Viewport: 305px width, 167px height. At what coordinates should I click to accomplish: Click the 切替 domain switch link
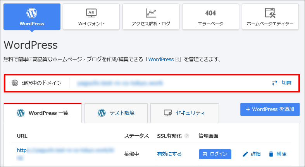pos(282,83)
